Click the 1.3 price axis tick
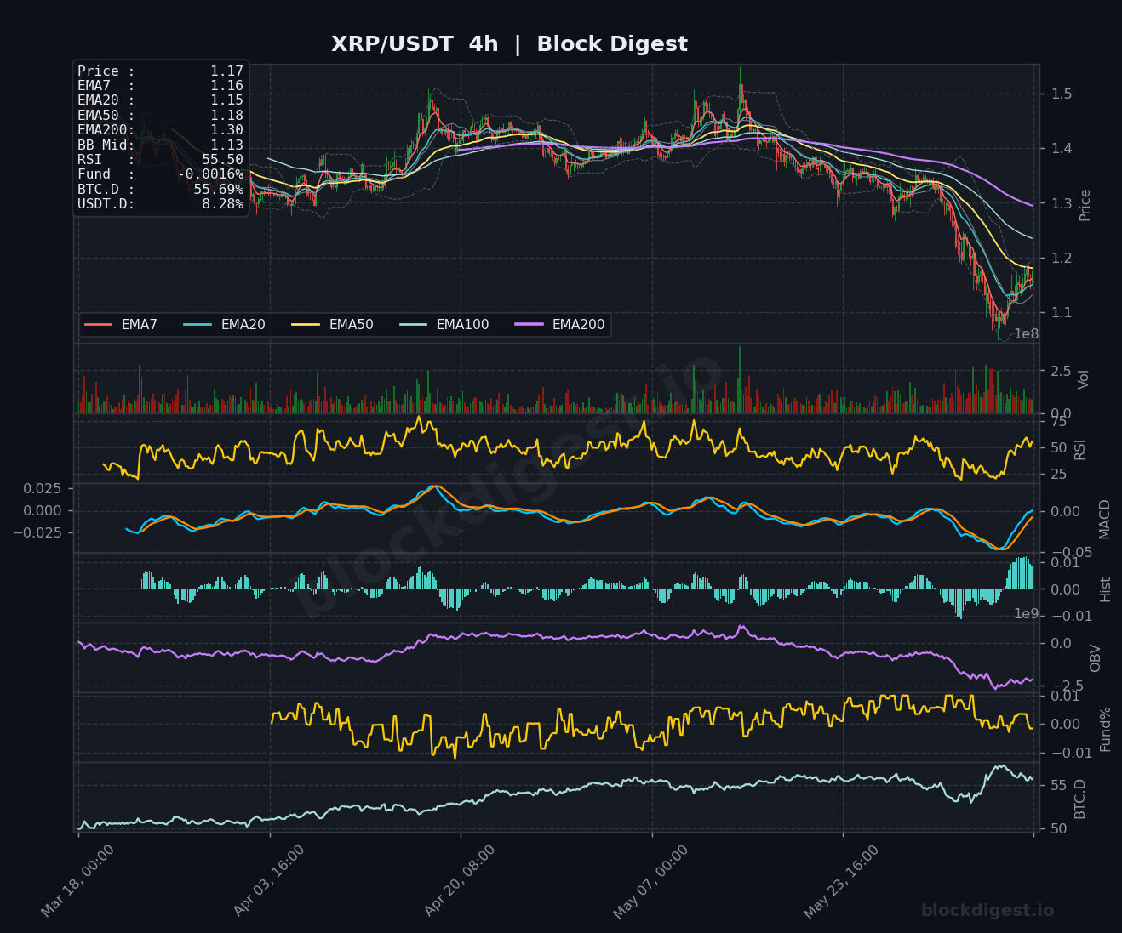This screenshot has height=933, width=1122. tap(1061, 203)
